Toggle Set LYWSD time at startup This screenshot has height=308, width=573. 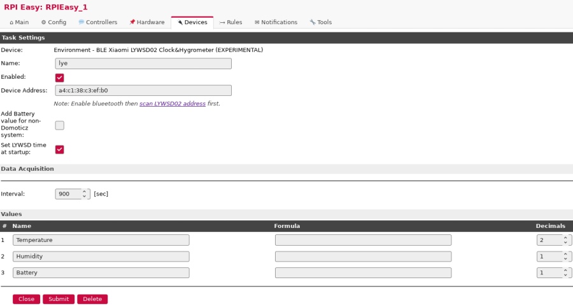pyautogui.click(x=60, y=149)
